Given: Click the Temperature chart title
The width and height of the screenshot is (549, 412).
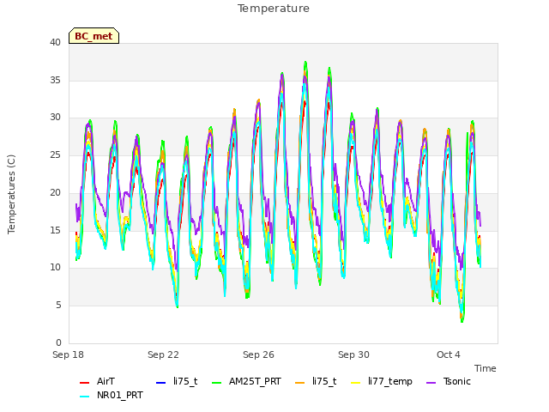Looking at the screenshot, I should (274, 9).
